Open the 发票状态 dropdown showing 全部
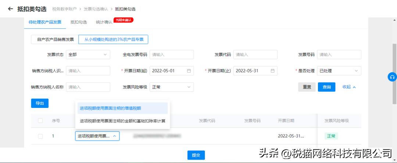 click(x=88, y=55)
